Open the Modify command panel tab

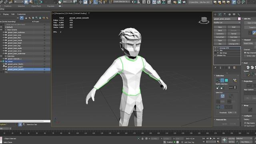point(220,14)
